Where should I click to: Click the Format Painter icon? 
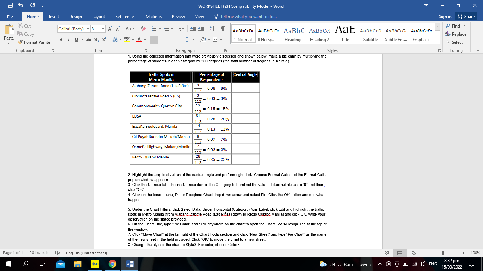click(20, 42)
